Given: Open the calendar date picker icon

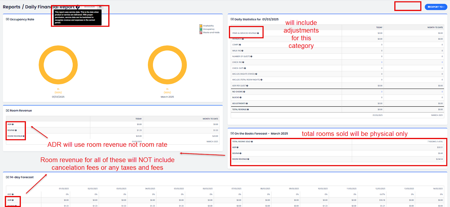Looking at the screenshot, I should 100,7.
